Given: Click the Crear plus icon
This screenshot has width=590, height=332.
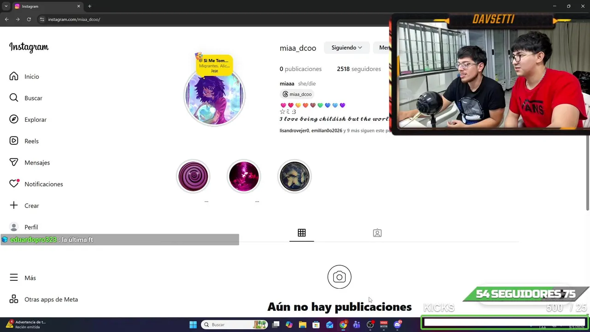Looking at the screenshot, I should pyautogui.click(x=14, y=205).
